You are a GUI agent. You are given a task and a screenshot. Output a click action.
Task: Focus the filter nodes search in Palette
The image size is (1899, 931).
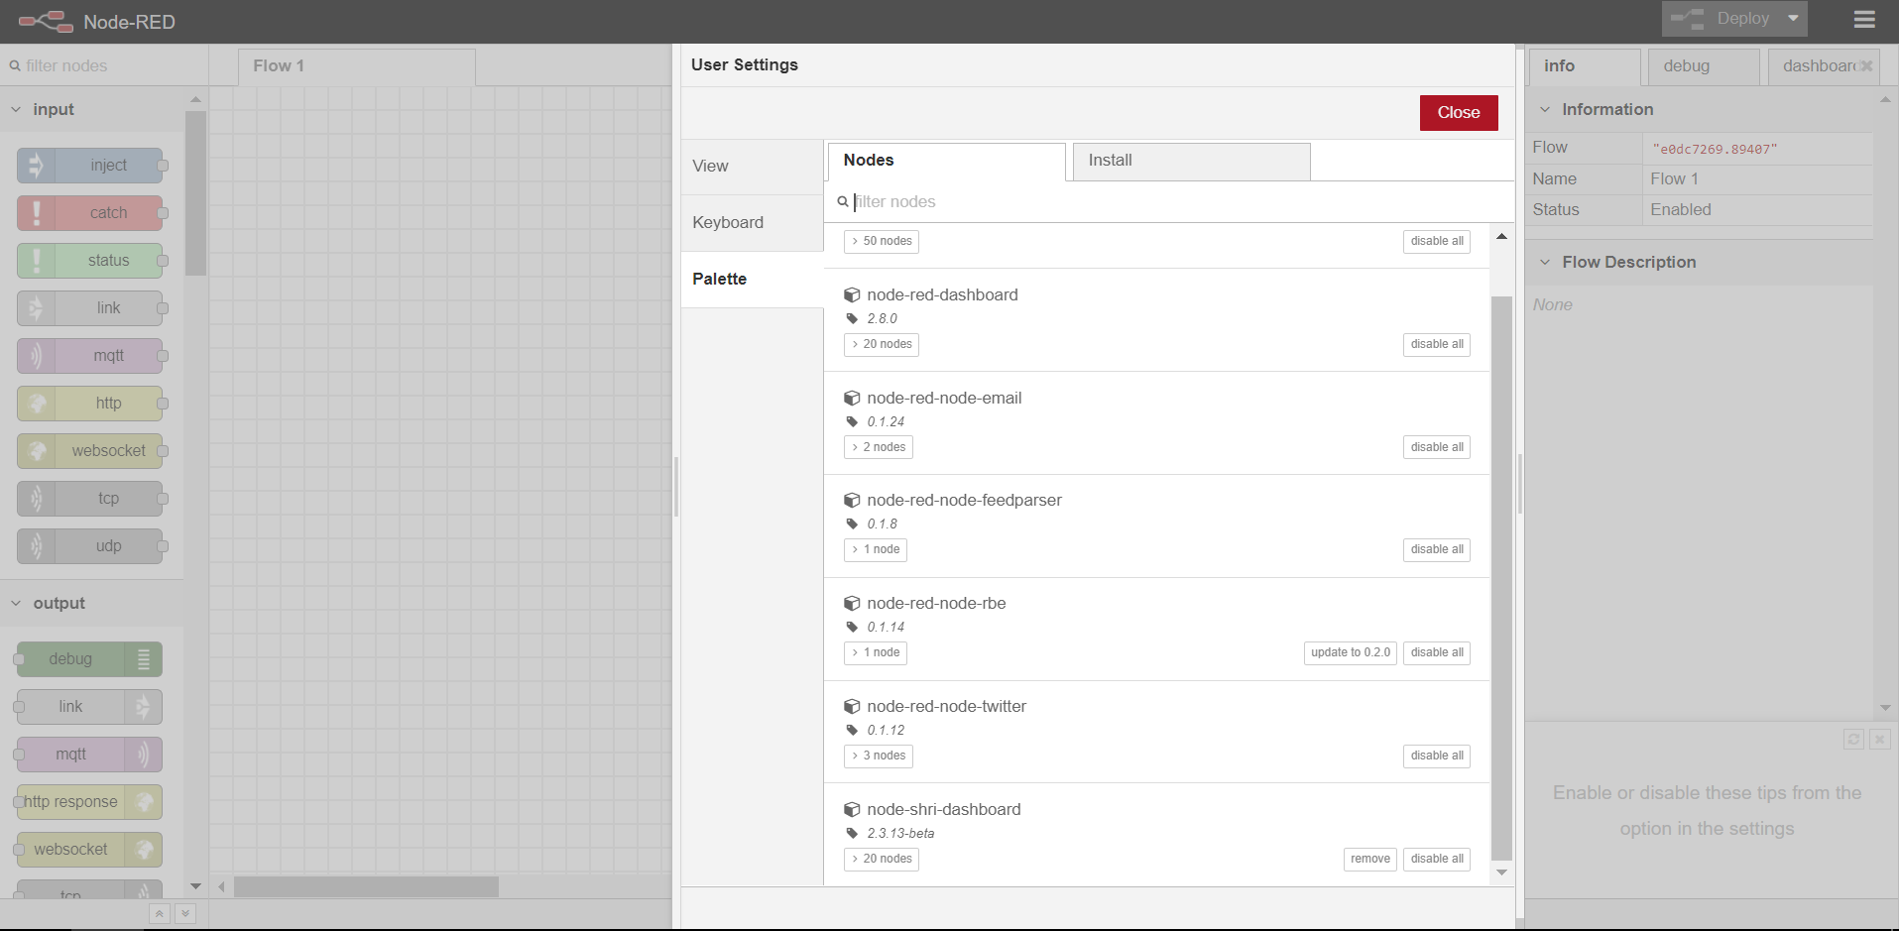tap(1170, 202)
